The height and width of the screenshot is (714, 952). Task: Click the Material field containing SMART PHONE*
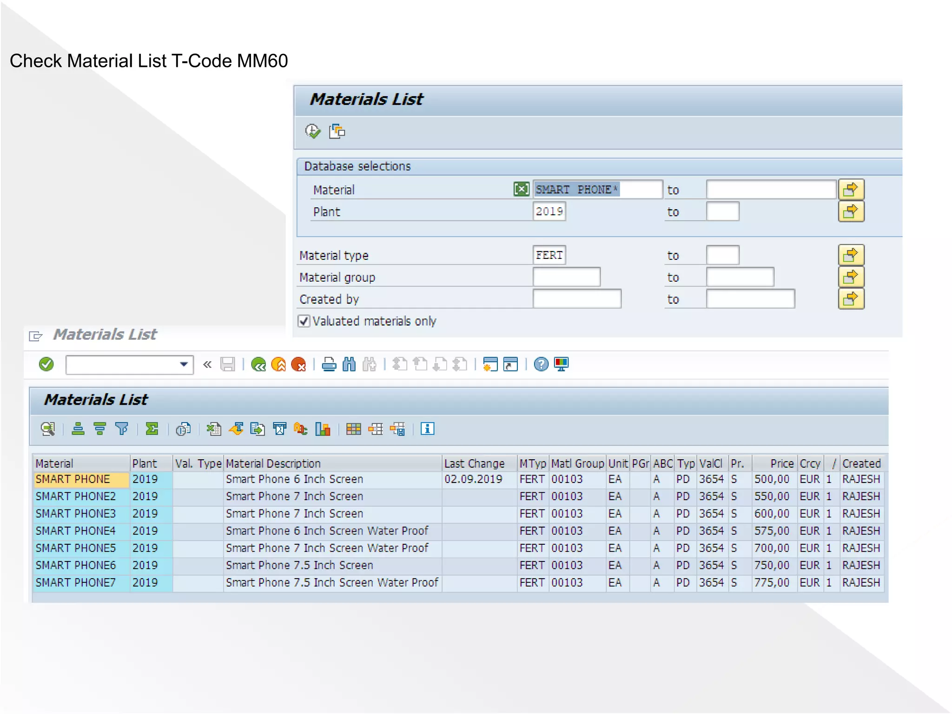(597, 190)
